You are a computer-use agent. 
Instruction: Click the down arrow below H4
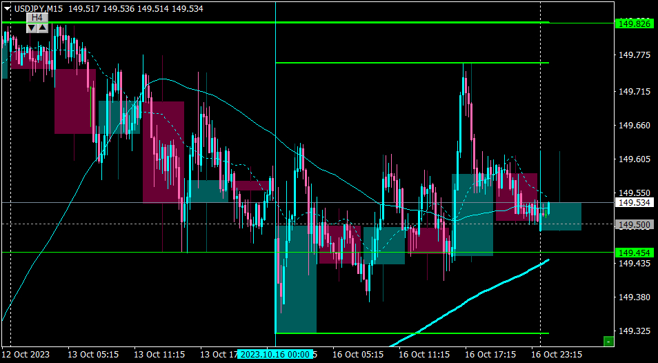(x=32, y=28)
